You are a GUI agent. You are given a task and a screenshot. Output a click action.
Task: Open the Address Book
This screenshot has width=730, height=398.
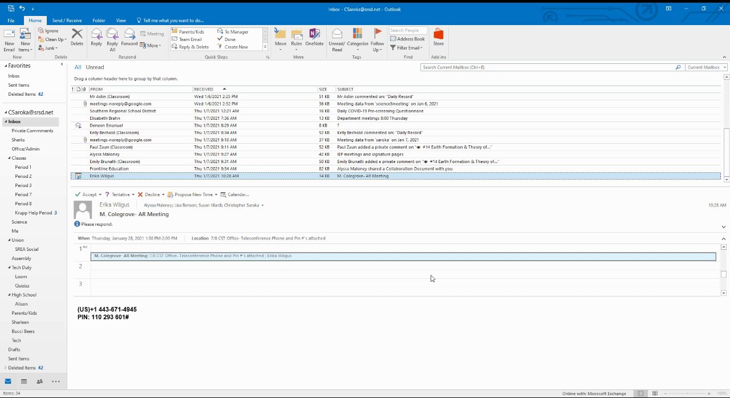(x=407, y=39)
